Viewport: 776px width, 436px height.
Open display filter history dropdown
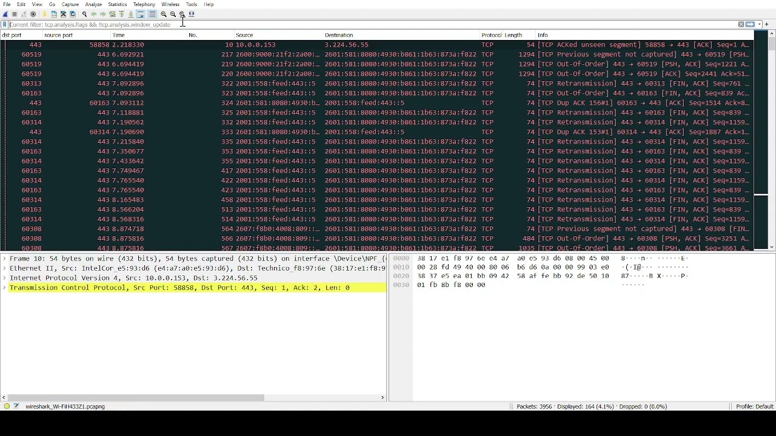point(760,24)
